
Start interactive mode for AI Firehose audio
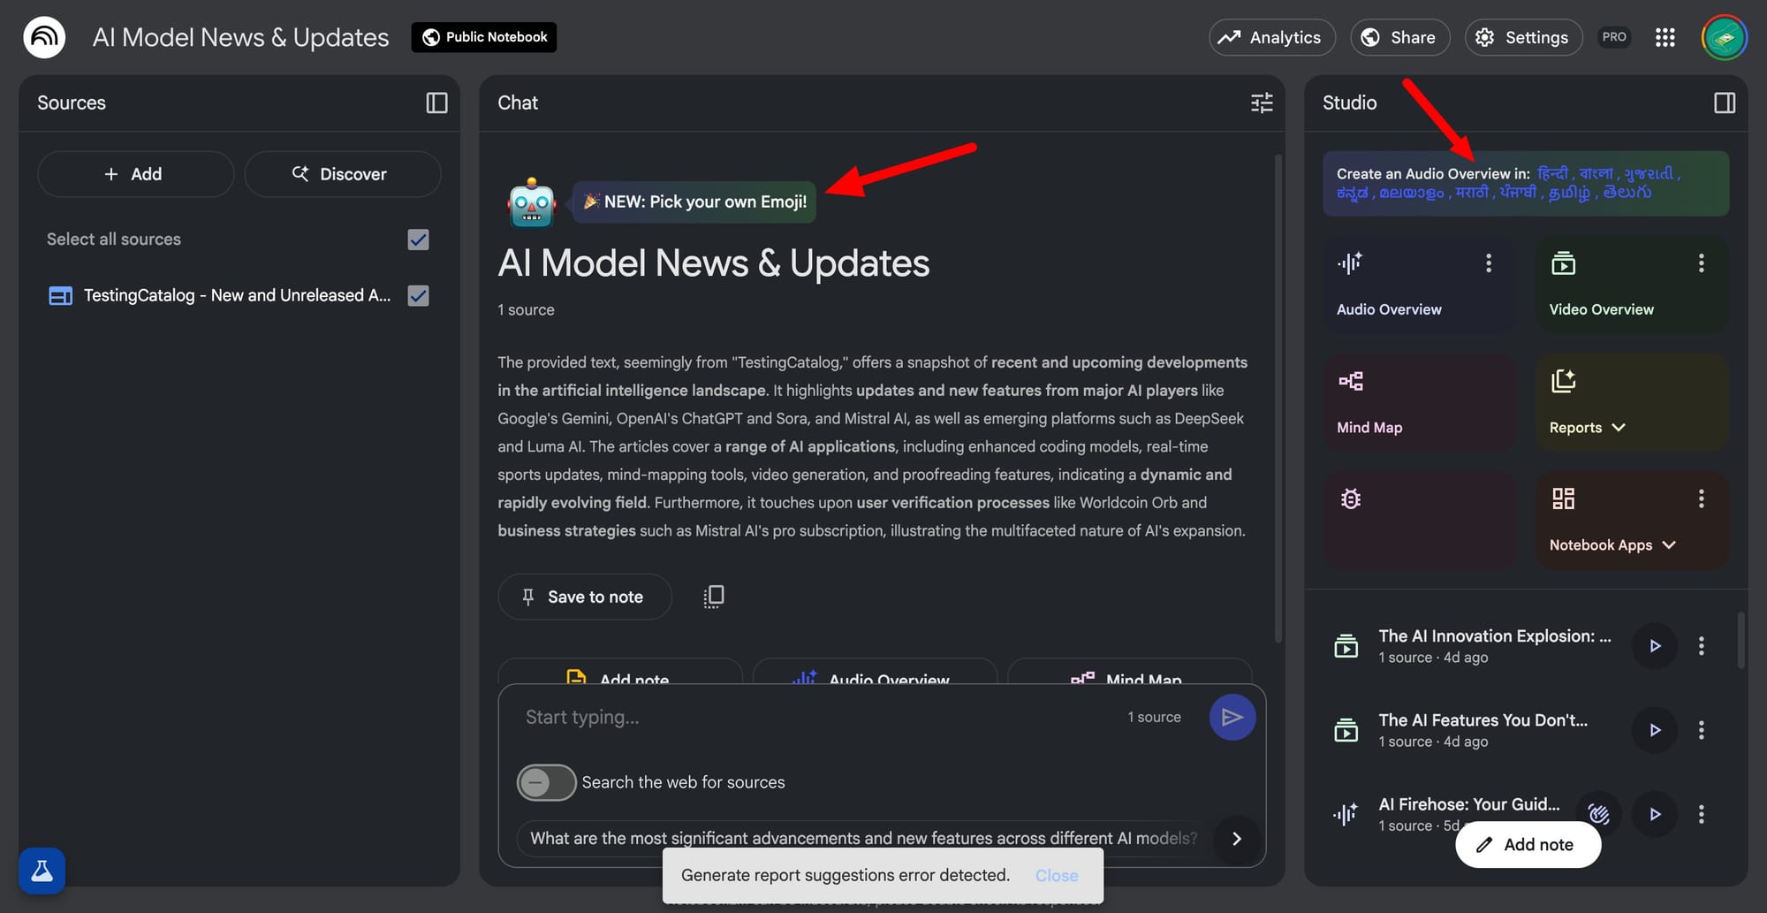point(1599,814)
